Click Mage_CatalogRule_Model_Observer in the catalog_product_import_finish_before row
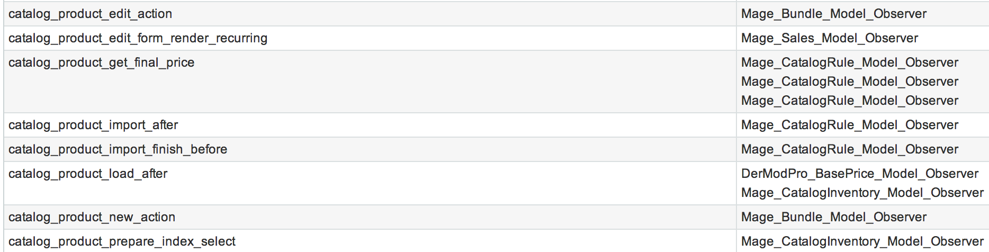Screen dimensions: 989x252 (849, 149)
